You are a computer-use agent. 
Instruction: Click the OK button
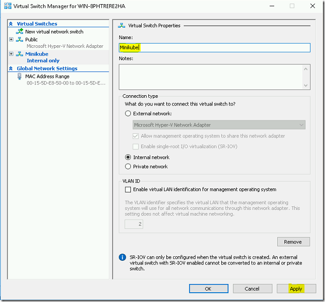point(208,289)
